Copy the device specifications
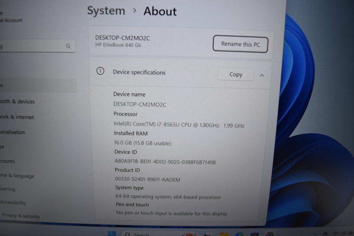Image resolution: width=354 pixels, height=236 pixels. [236, 74]
